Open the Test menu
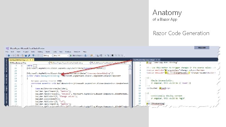 pos(61,52)
